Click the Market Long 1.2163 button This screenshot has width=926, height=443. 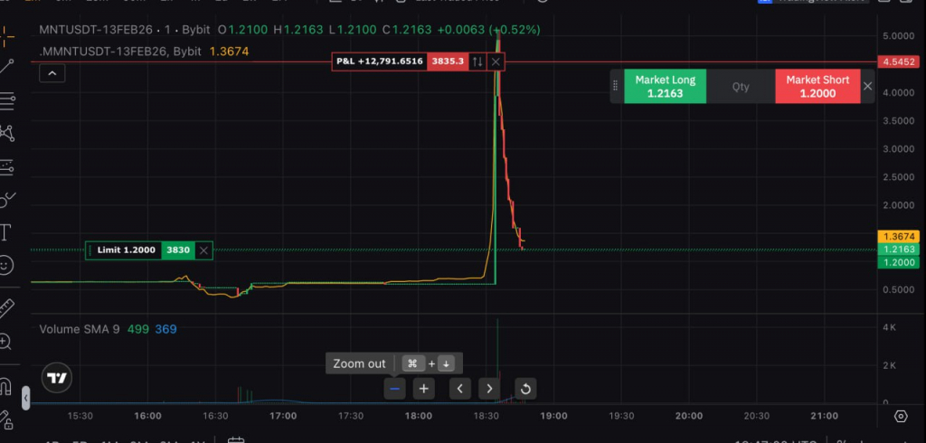tap(665, 87)
